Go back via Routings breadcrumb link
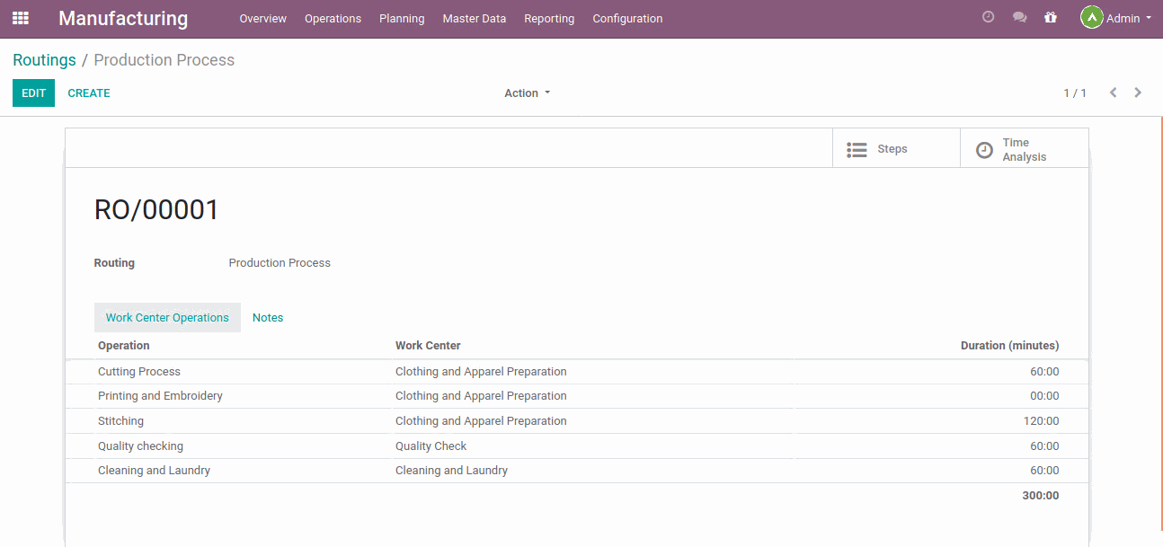Screen dimensions: 1163x547 click(44, 60)
